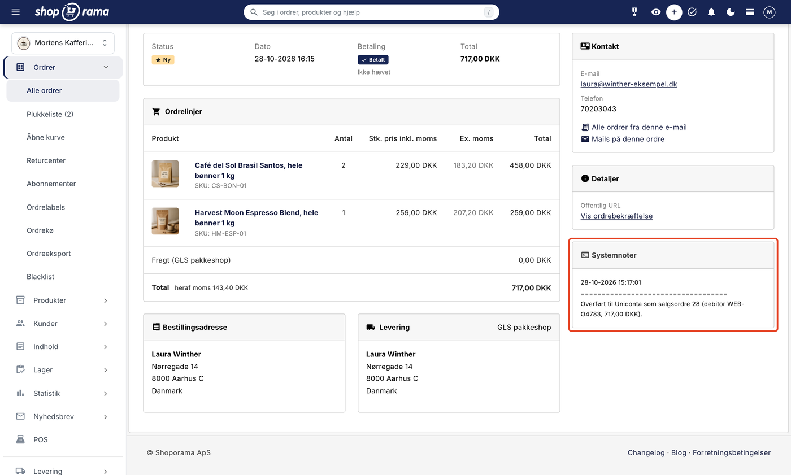This screenshot has width=791, height=475.
Task: Click the stacked bars icon in header
Action: pos(750,12)
